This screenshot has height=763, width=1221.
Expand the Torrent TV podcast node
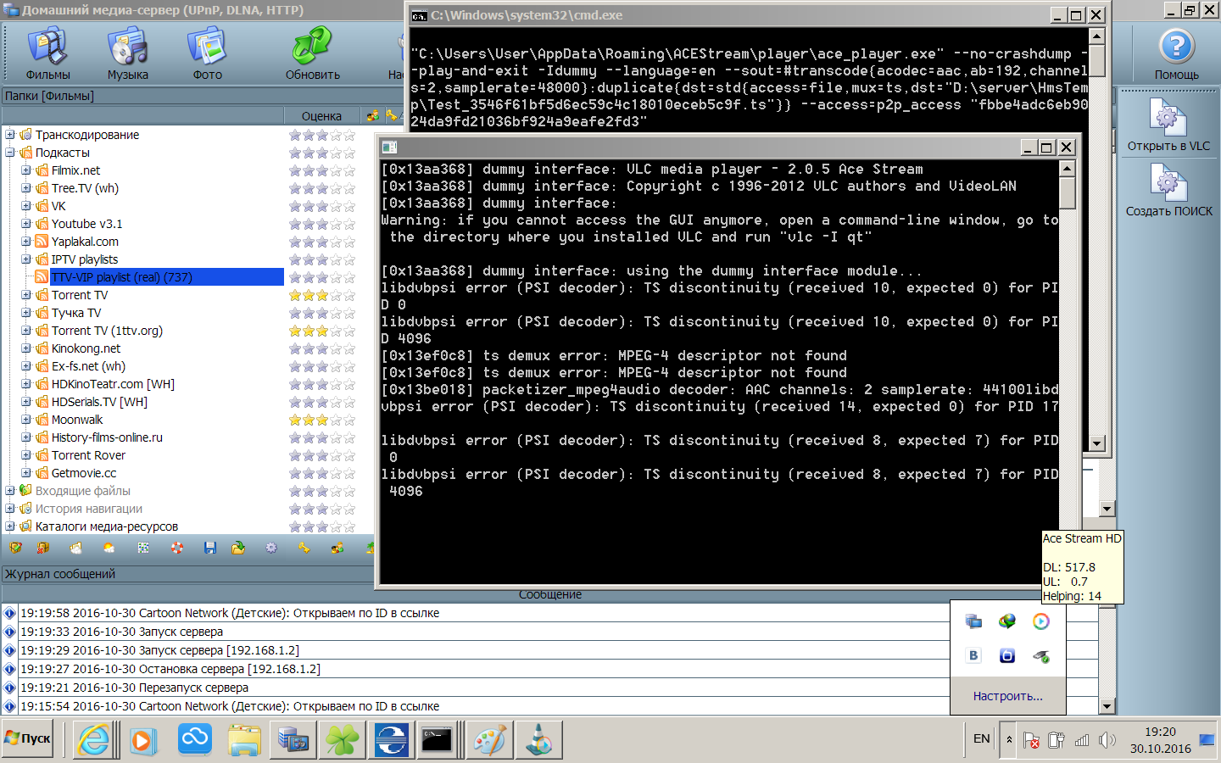(x=26, y=295)
